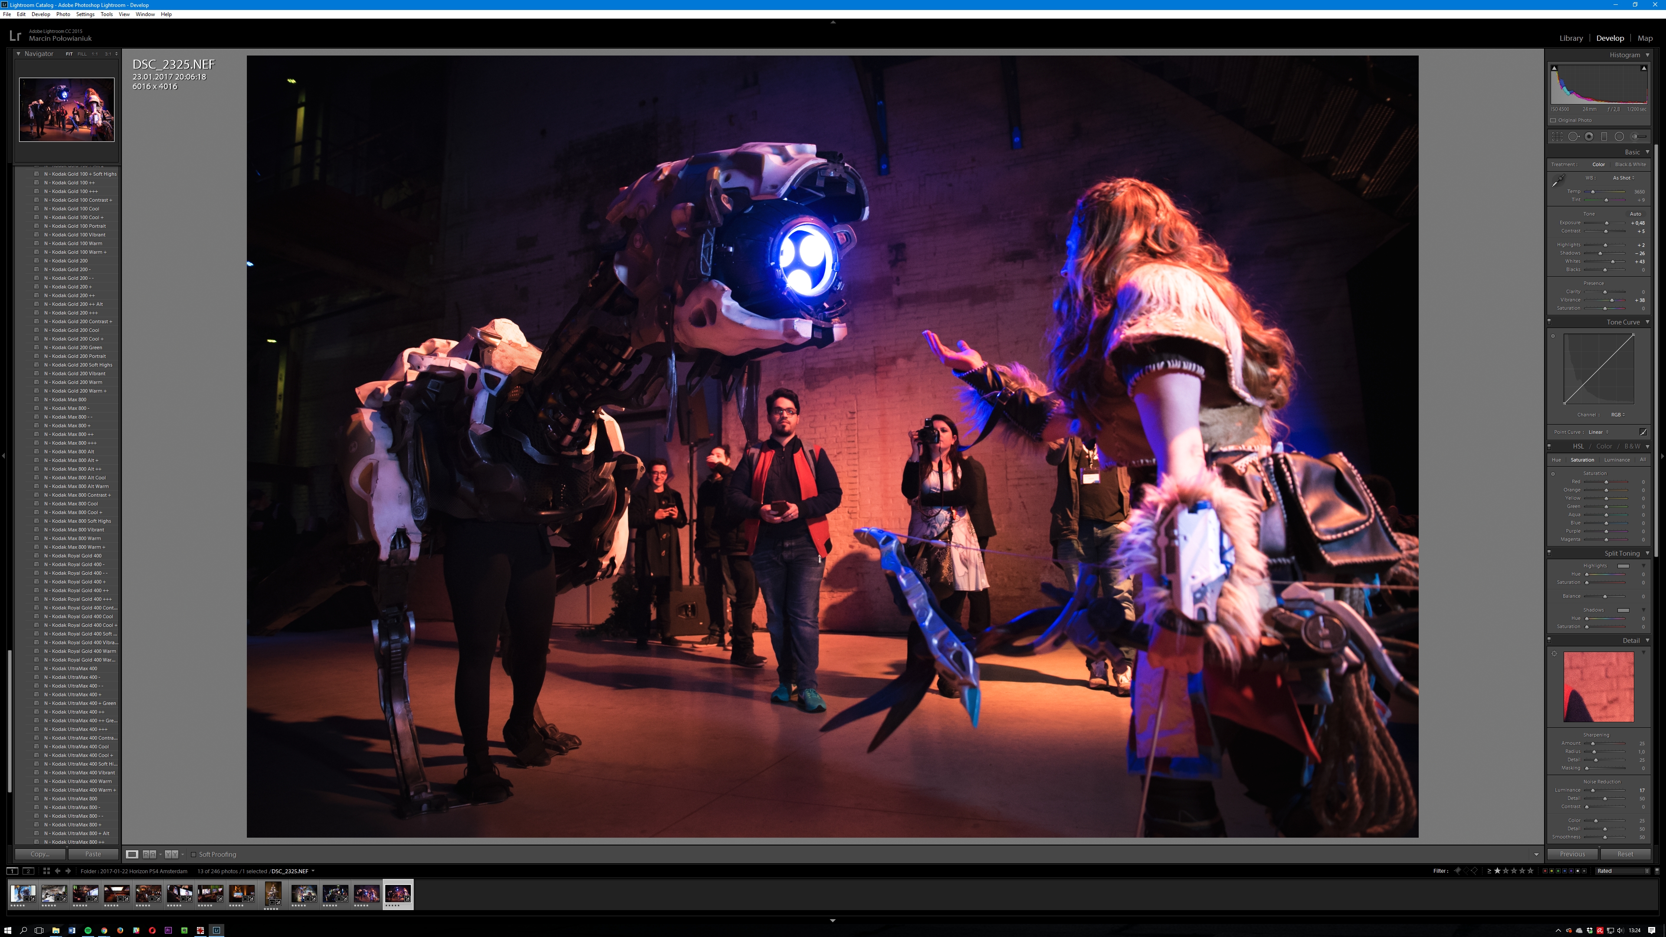The width and height of the screenshot is (1666, 937).
Task: Check the Original Photo checkbox
Action: click(x=1554, y=120)
